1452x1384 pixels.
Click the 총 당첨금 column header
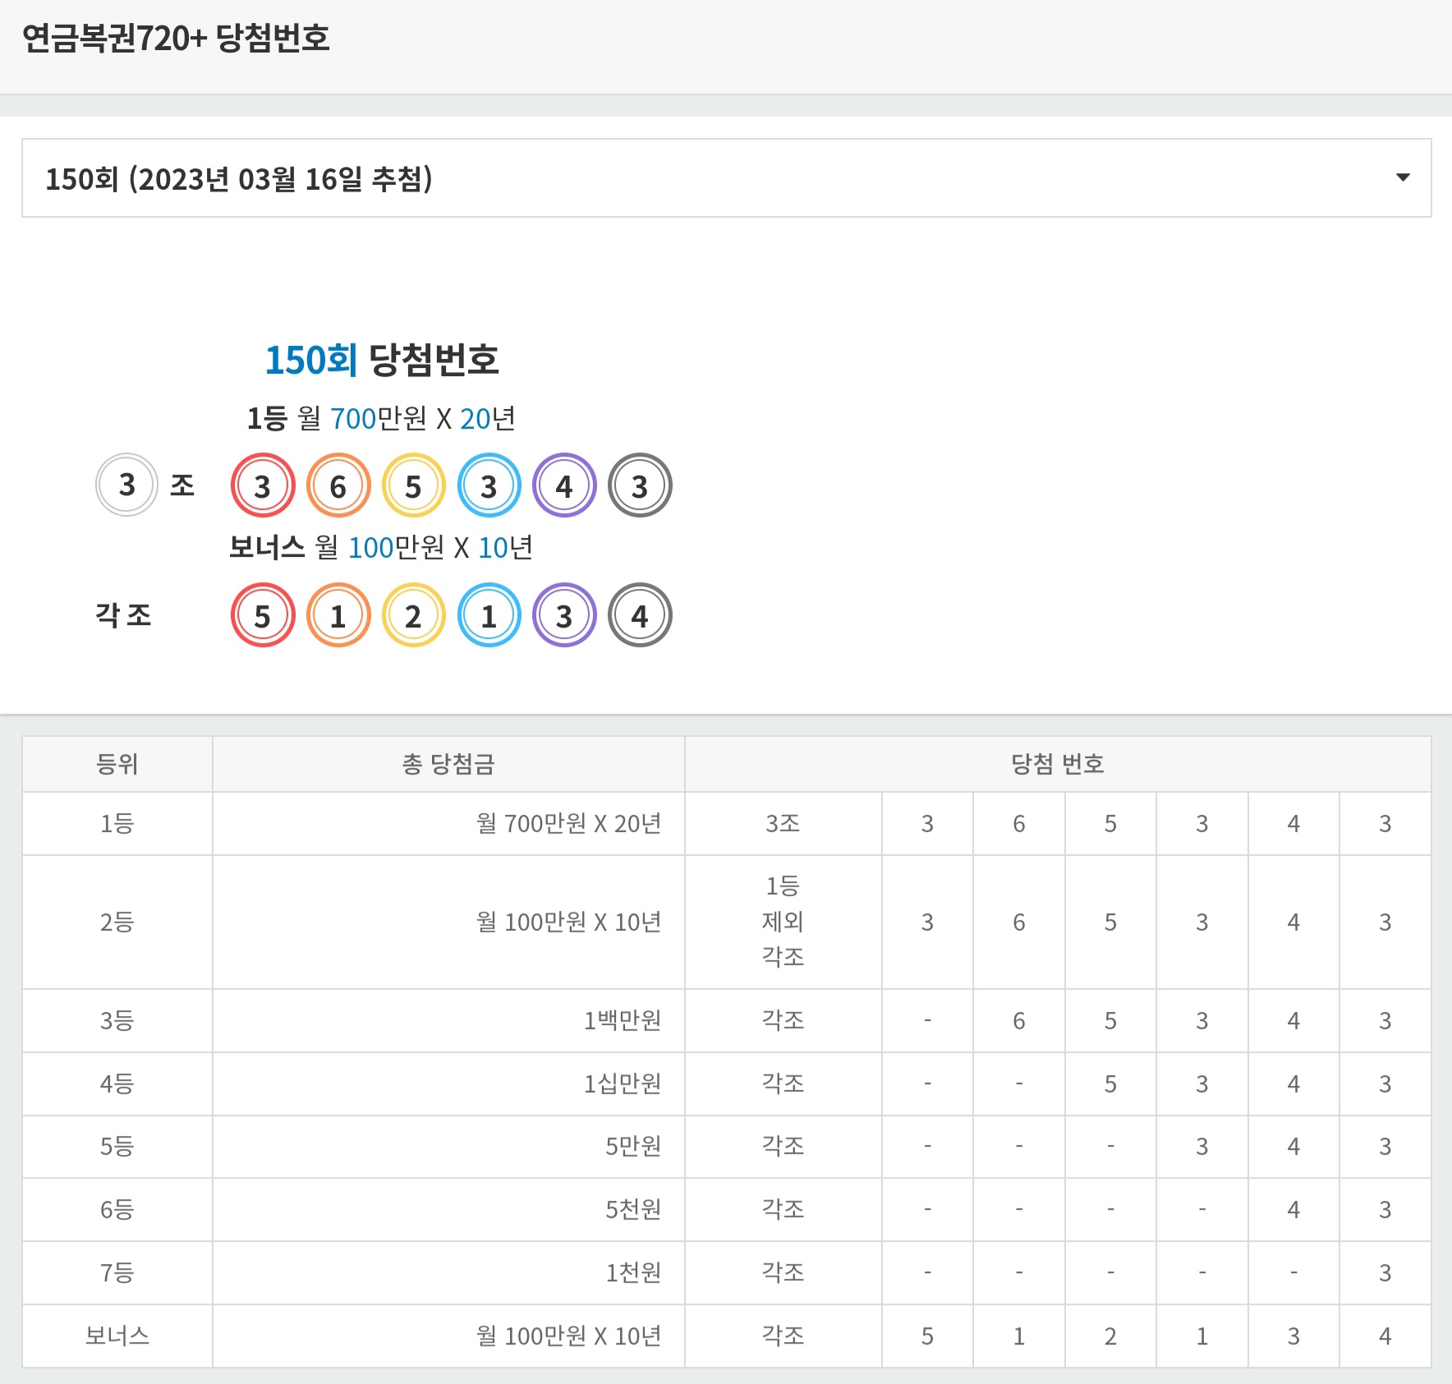448,764
